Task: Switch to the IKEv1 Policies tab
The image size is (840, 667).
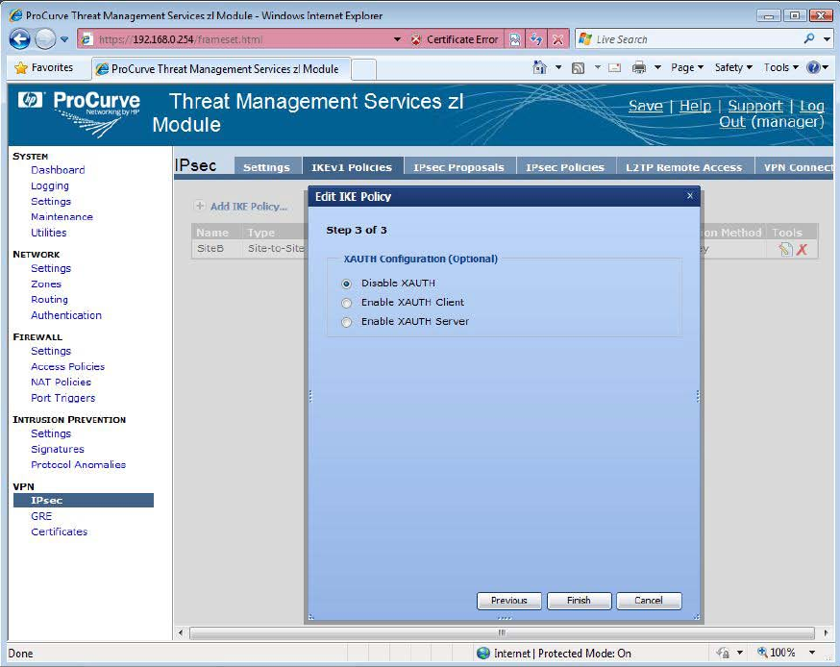Action: 352,167
